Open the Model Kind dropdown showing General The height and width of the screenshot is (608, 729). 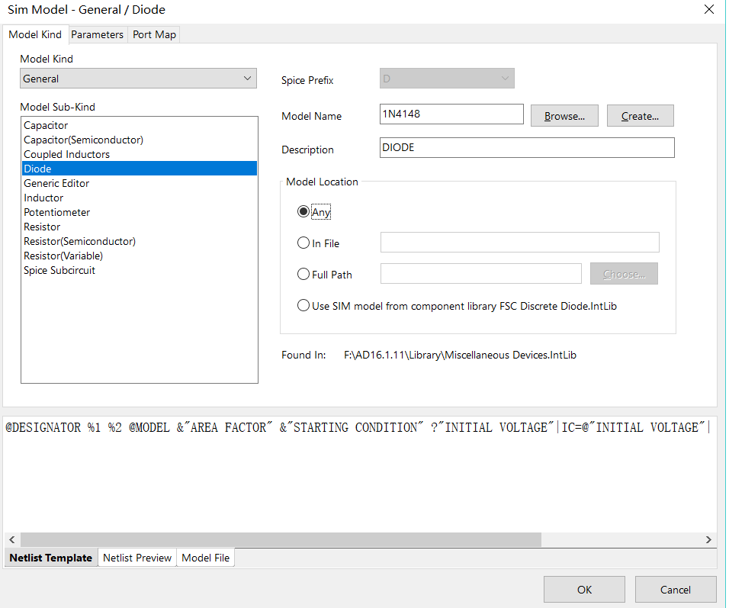pos(137,79)
